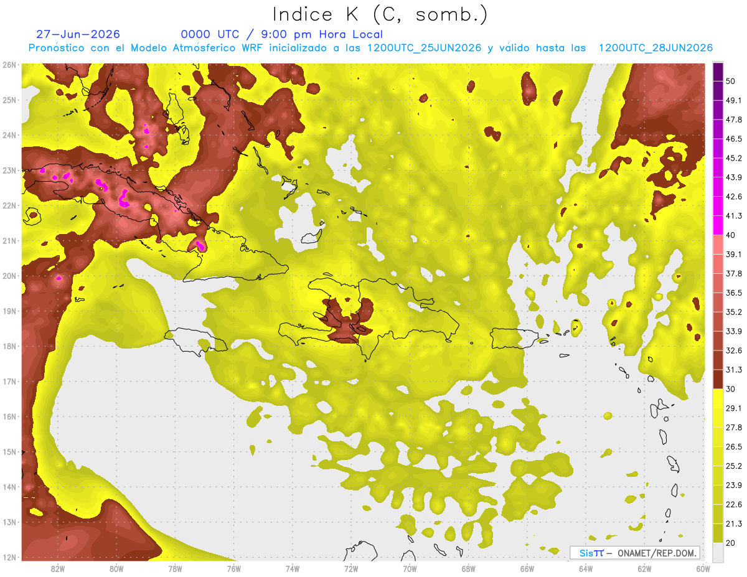The height and width of the screenshot is (577, 747).
Task: Click the colorbar value label '39.1'
Action: point(734,255)
